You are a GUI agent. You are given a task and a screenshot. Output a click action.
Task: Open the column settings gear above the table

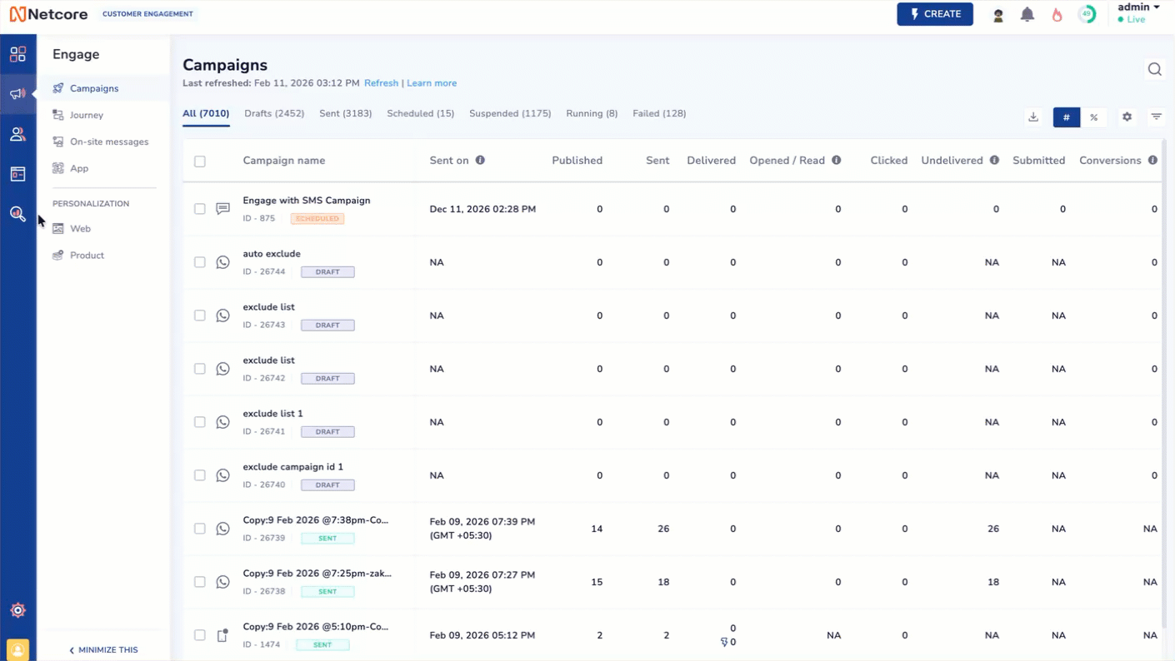[x=1127, y=117]
